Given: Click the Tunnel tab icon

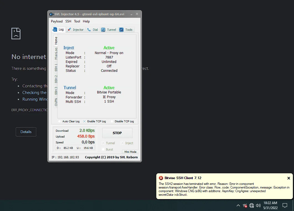Looking at the screenshot, I should pos(103,30).
